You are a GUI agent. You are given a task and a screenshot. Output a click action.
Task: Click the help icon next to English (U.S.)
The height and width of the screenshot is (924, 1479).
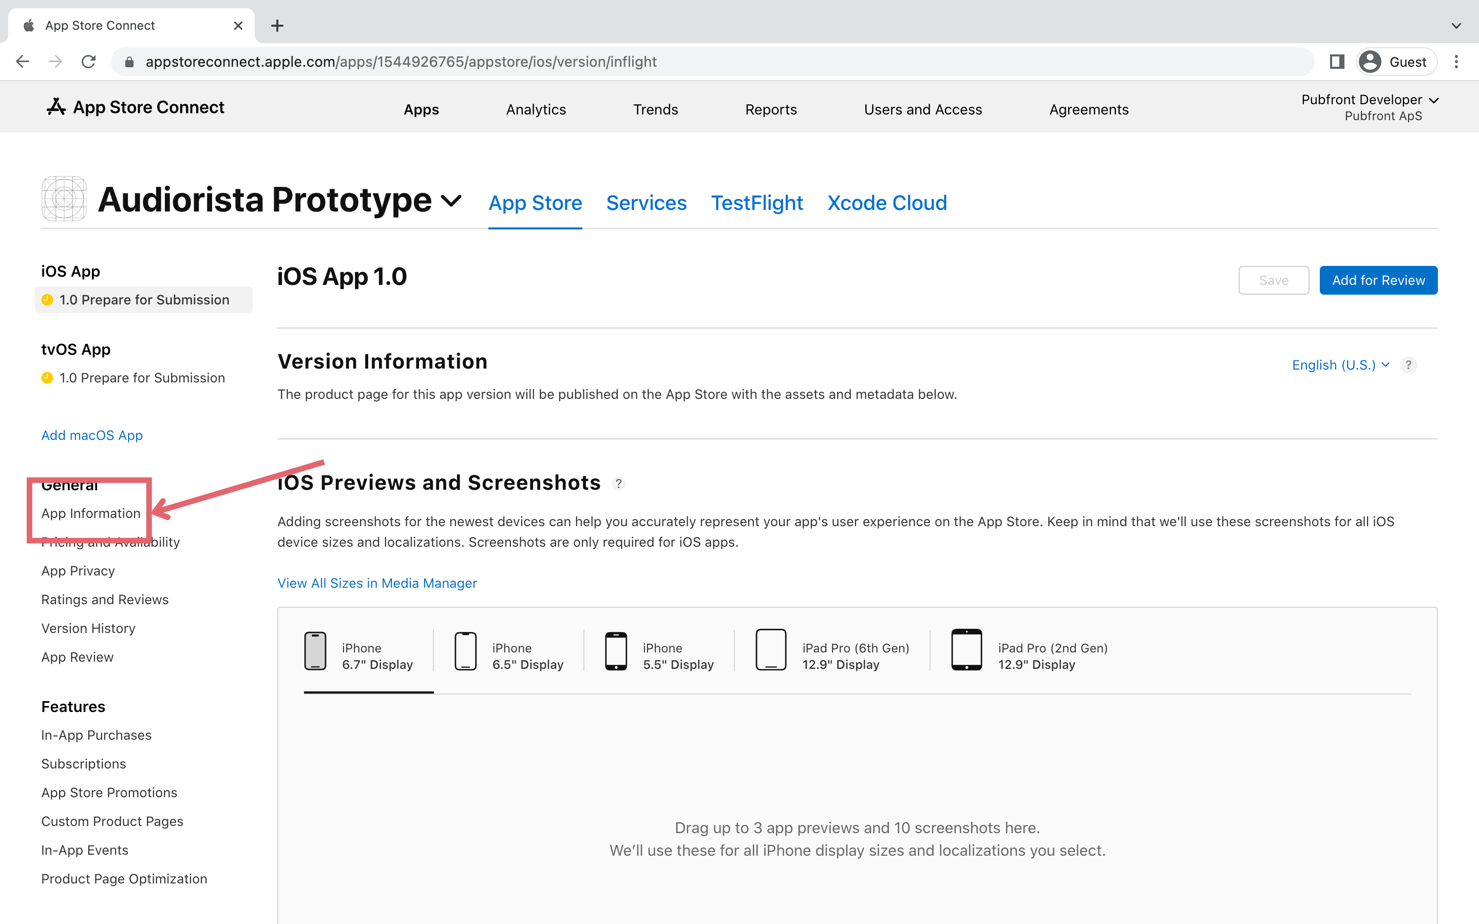[1408, 365]
